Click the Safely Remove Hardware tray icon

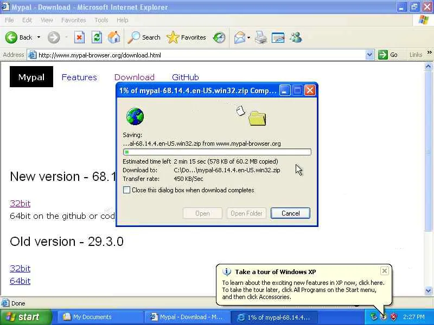click(x=374, y=317)
